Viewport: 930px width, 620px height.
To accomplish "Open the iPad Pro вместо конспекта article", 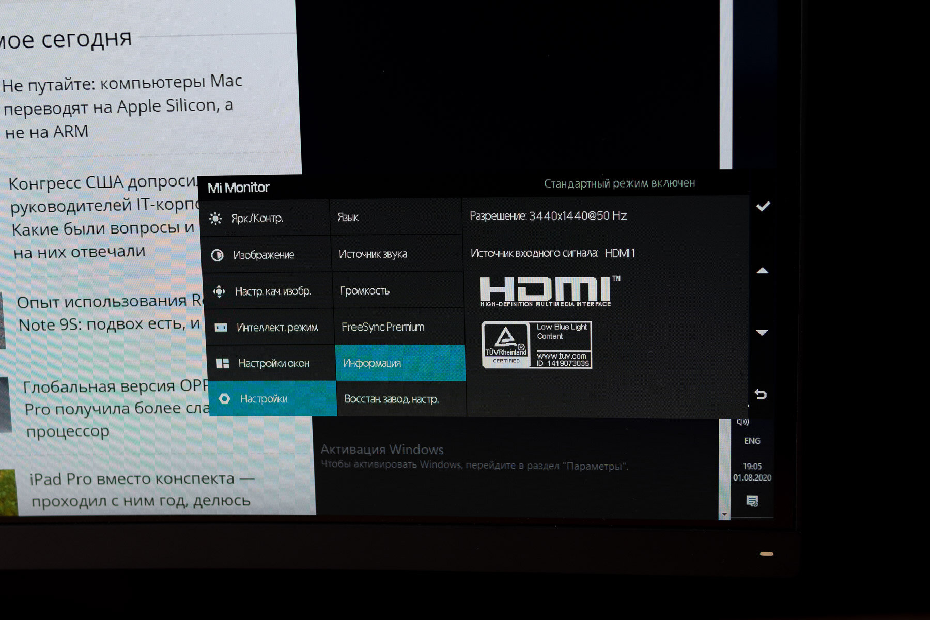I will (x=142, y=489).
